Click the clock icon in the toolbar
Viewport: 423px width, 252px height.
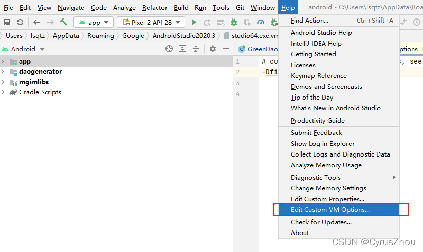pos(417,23)
